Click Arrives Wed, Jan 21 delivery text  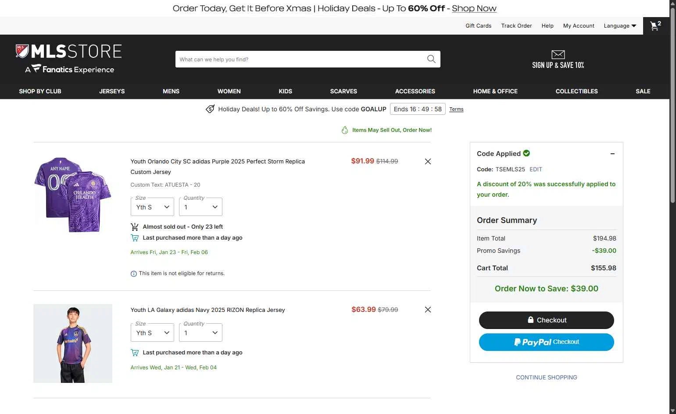[x=174, y=368]
